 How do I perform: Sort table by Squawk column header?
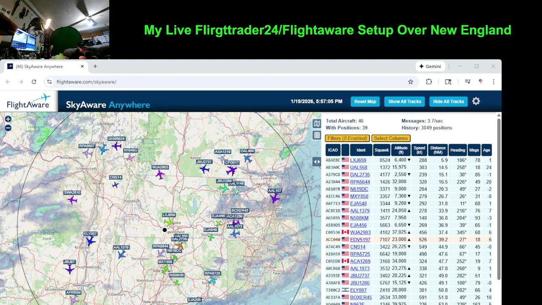click(382, 150)
